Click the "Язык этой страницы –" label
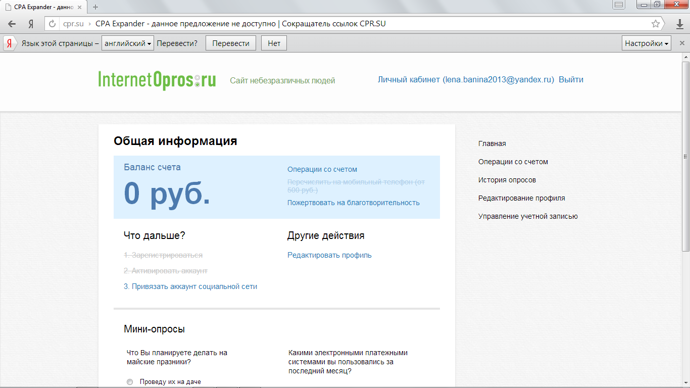 click(60, 43)
